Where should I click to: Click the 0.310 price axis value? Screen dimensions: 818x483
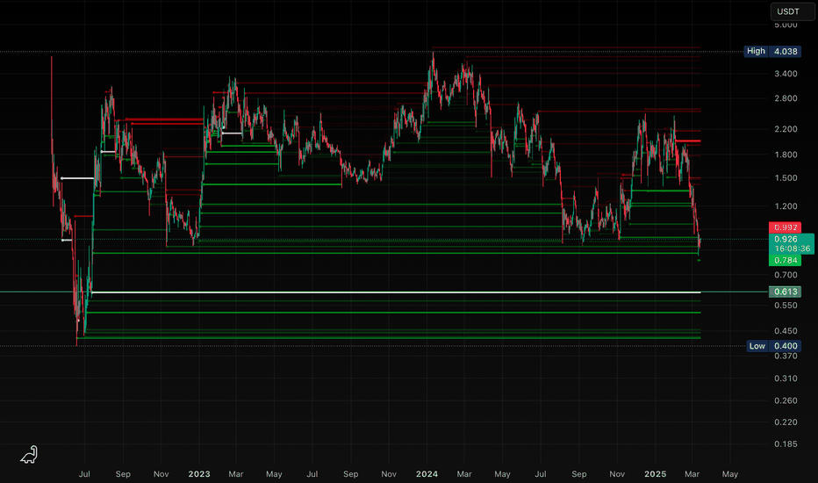tap(786, 378)
